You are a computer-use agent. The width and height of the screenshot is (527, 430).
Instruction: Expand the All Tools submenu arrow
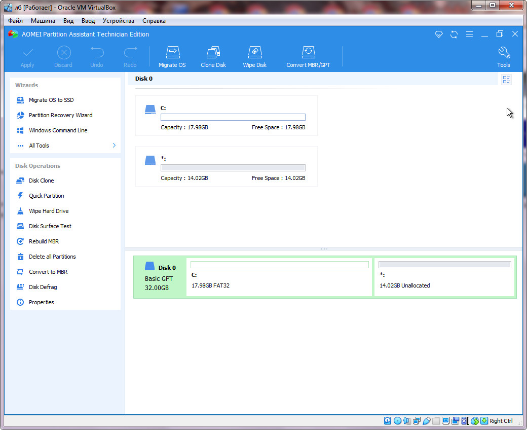114,146
